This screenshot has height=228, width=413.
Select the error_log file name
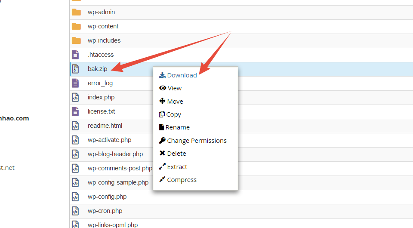click(100, 83)
